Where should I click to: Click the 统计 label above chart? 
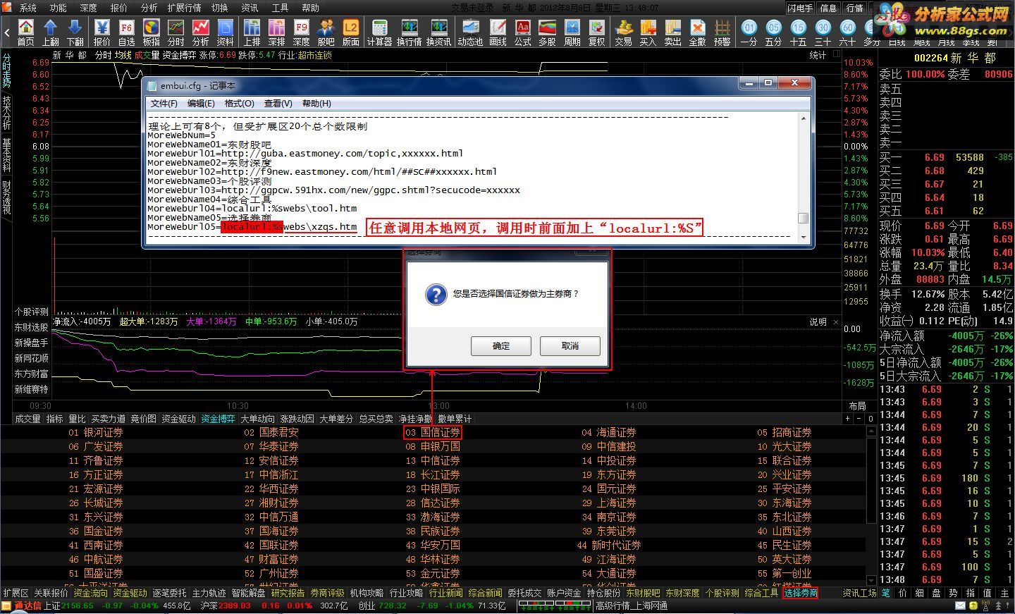[x=818, y=55]
